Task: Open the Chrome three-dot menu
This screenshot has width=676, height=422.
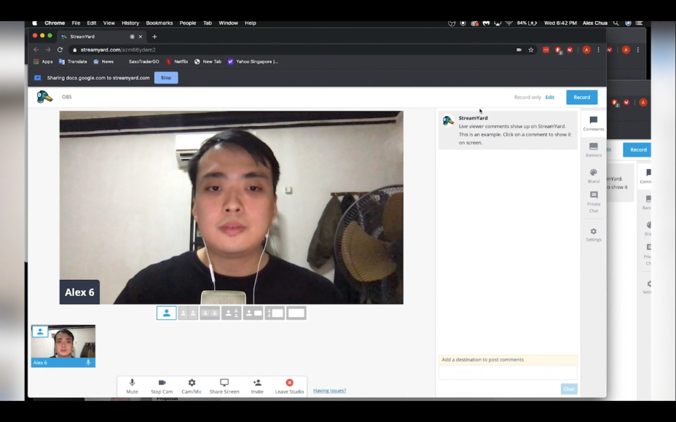Action: [x=598, y=50]
